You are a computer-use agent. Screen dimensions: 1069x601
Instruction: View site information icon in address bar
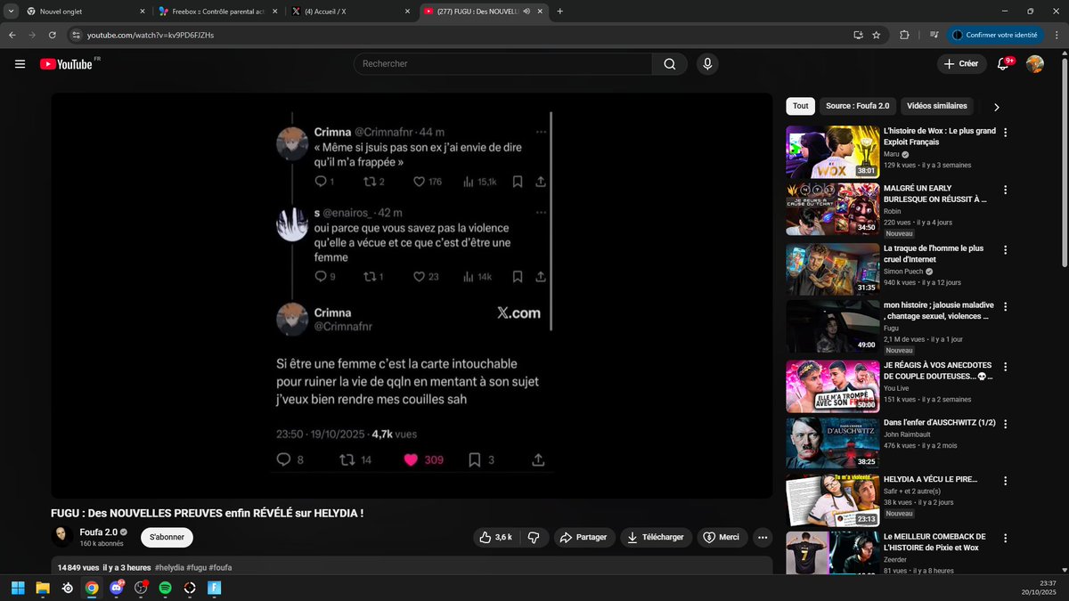(76, 35)
